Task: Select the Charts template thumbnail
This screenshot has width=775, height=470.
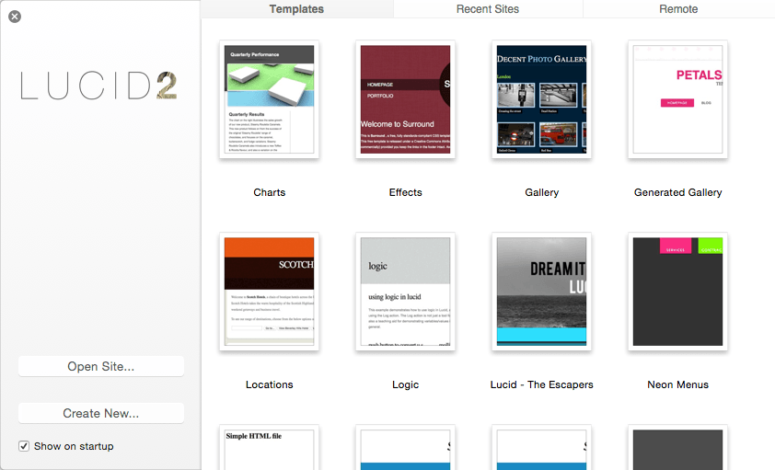Action: click(x=270, y=99)
